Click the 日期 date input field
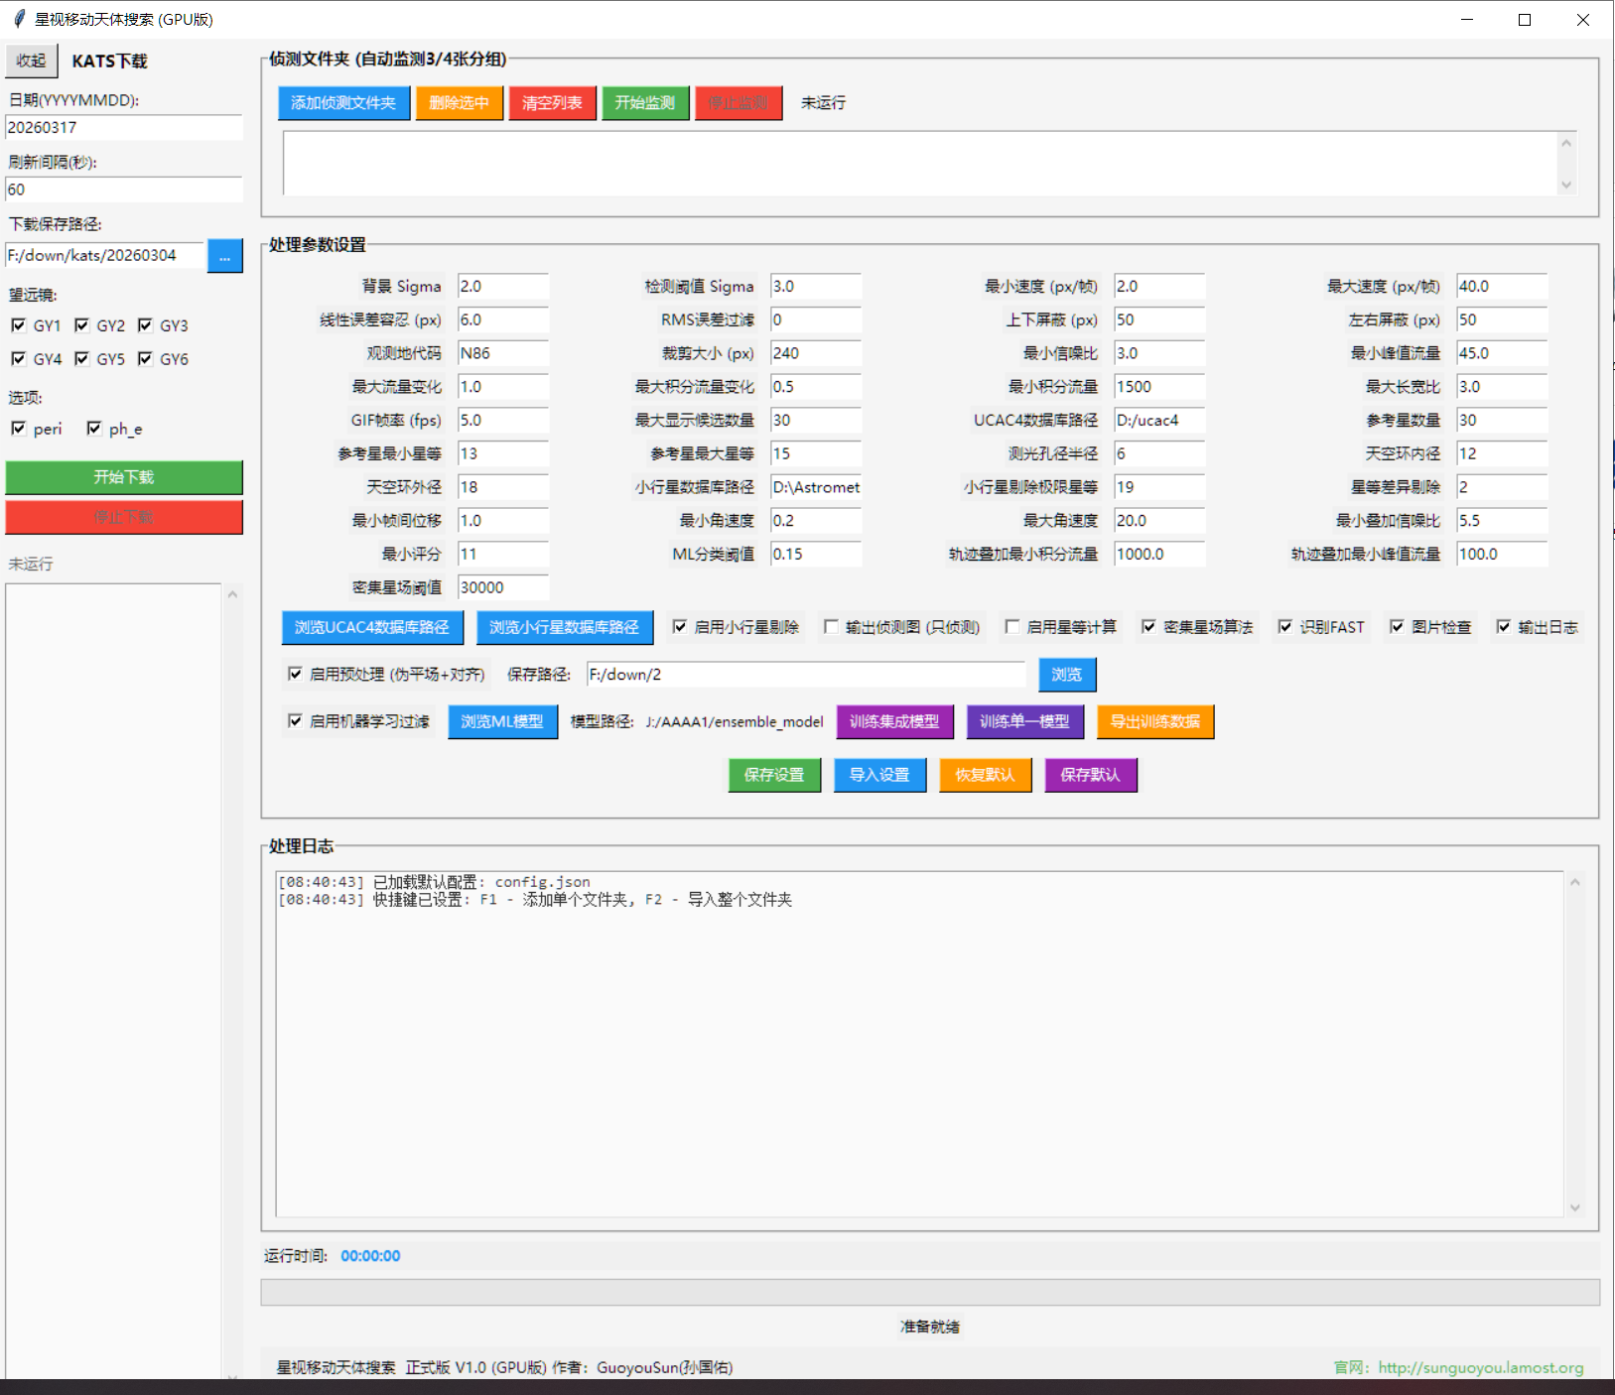The height and width of the screenshot is (1395, 1615). [123, 128]
